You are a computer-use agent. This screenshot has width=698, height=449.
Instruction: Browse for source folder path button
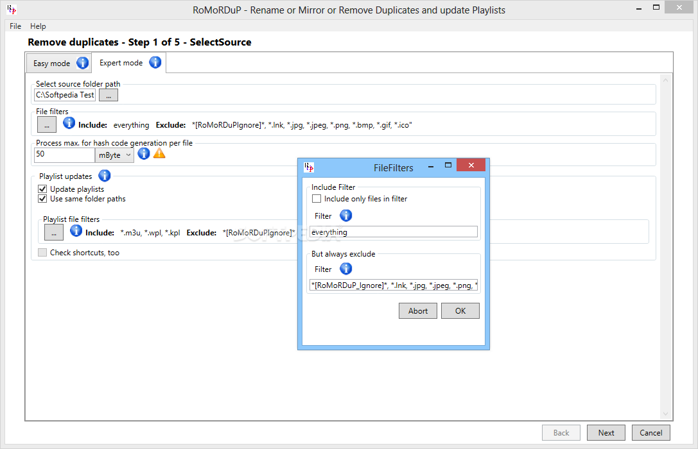pos(109,95)
